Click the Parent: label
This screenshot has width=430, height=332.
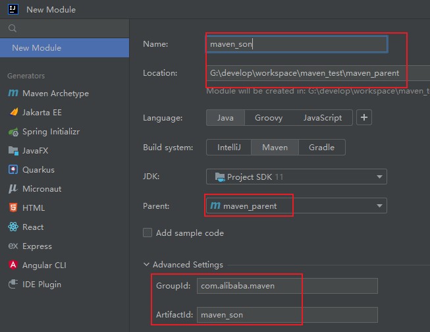(156, 206)
